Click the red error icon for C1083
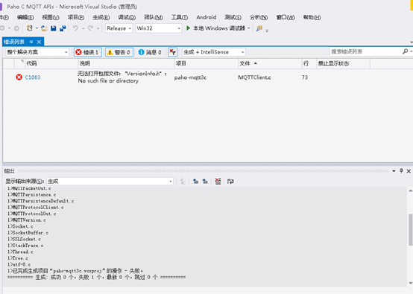The height and width of the screenshot is (294, 413). 19,77
